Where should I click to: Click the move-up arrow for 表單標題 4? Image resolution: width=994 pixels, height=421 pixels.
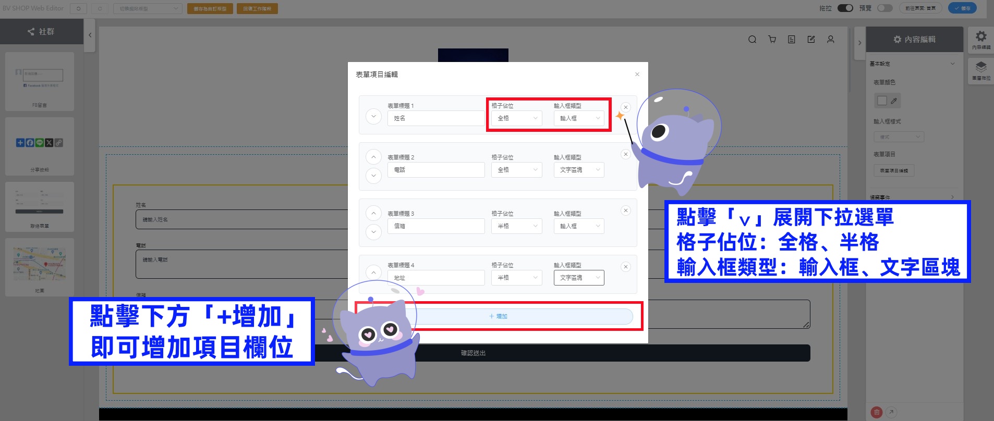pos(373,273)
